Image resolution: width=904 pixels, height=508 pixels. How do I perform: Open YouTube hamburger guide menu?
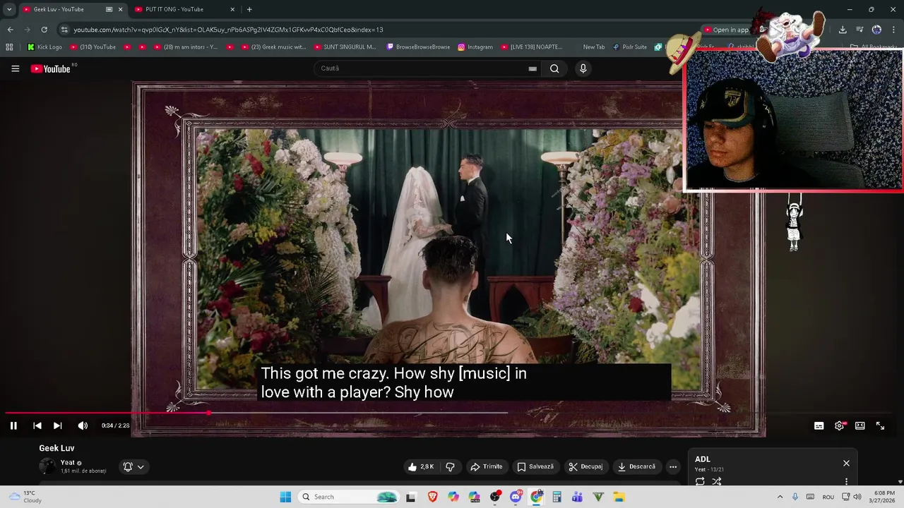(15, 68)
